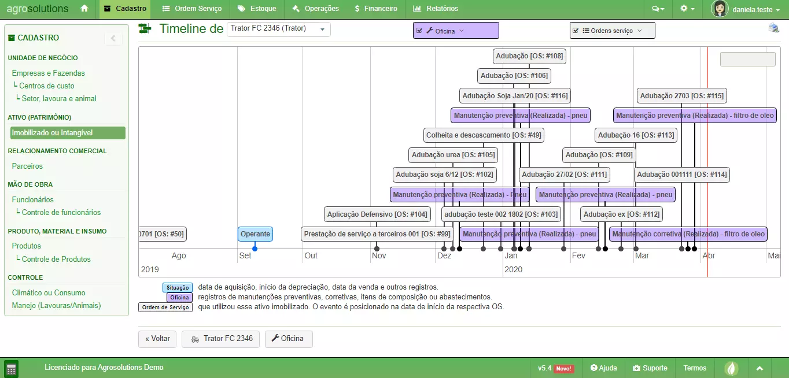Expand the Ordens serviço dropdown arrow
This screenshot has height=378, width=789.
(639, 31)
